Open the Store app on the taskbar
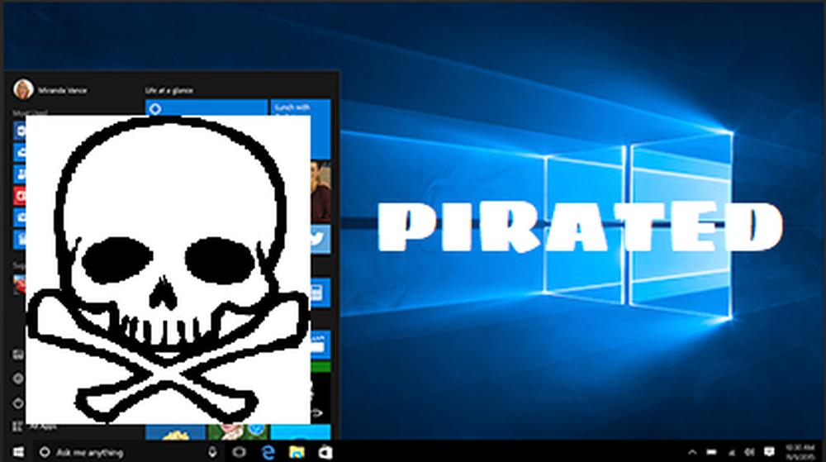This screenshot has height=462, width=826. pyautogui.click(x=325, y=452)
